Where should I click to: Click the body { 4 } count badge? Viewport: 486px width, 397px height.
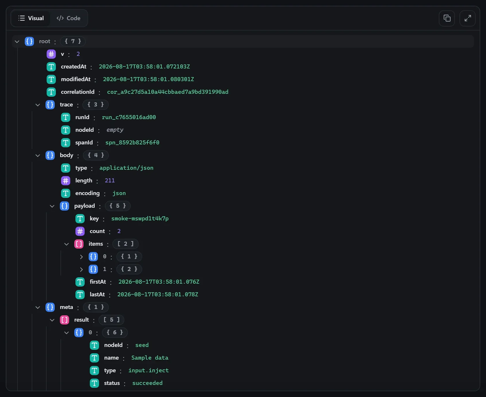pos(96,155)
